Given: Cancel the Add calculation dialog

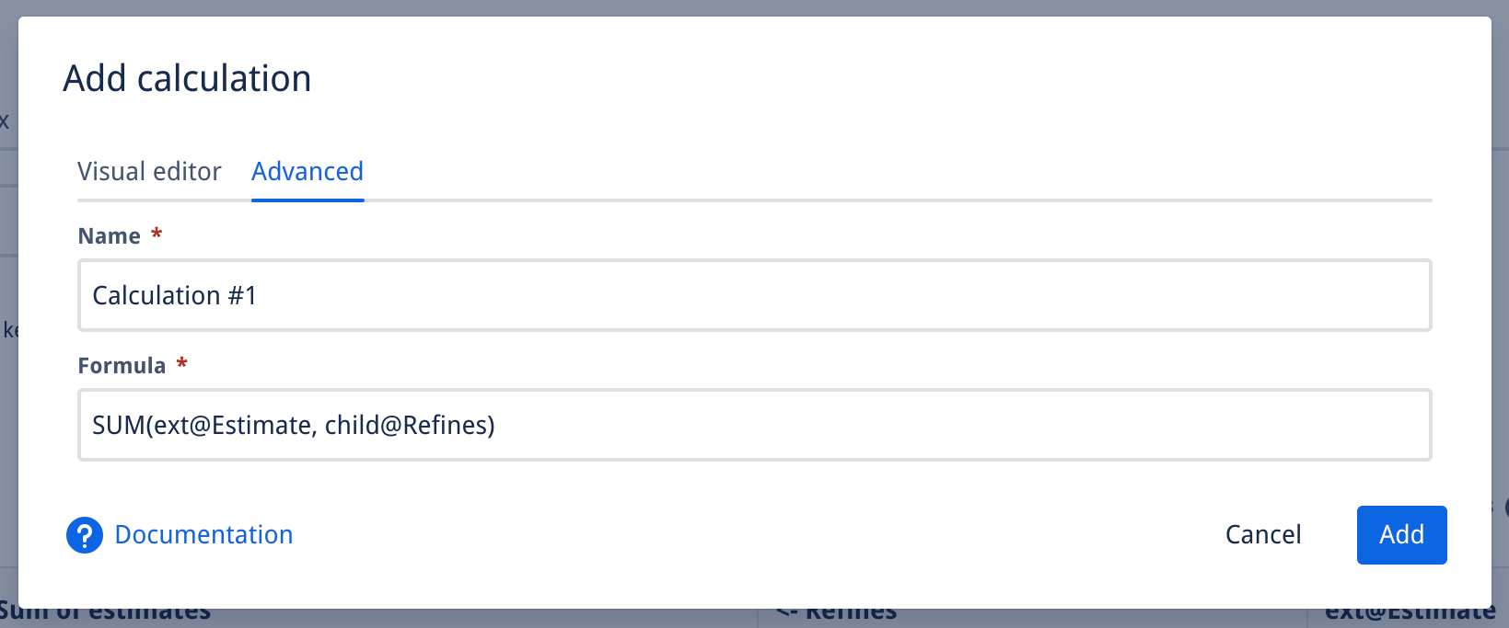Looking at the screenshot, I should click(x=1262, y=535).
